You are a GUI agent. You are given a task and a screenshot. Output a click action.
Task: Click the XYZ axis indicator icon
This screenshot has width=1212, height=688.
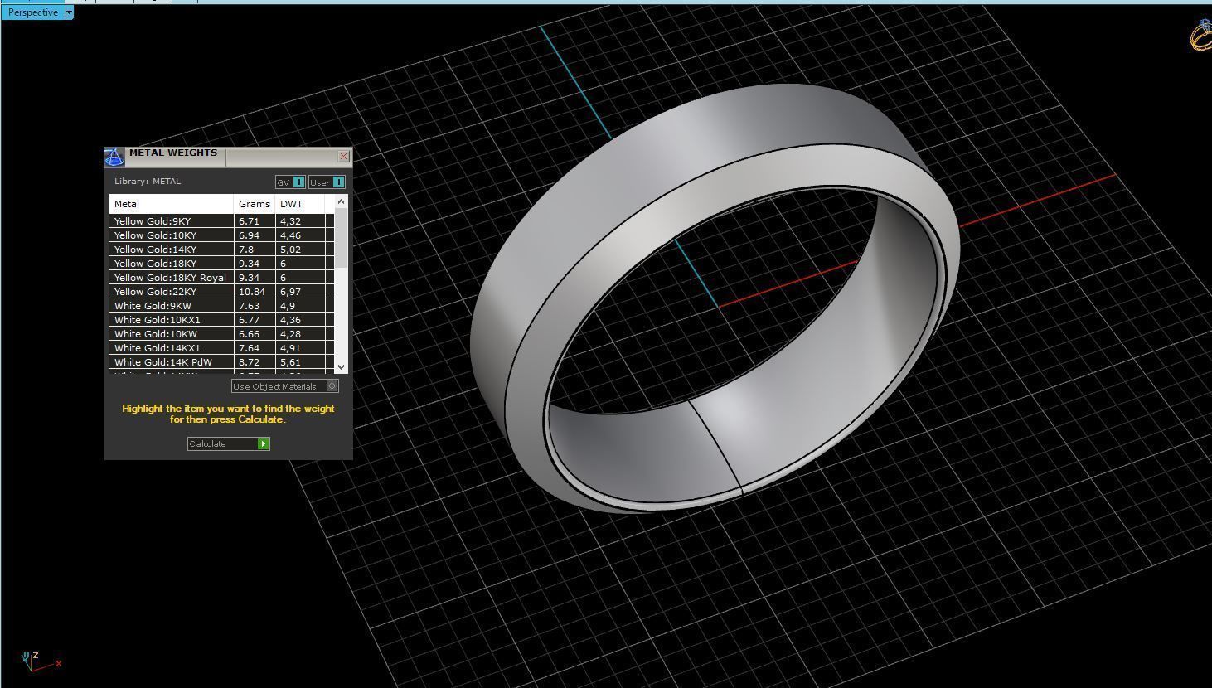[40, 661]
